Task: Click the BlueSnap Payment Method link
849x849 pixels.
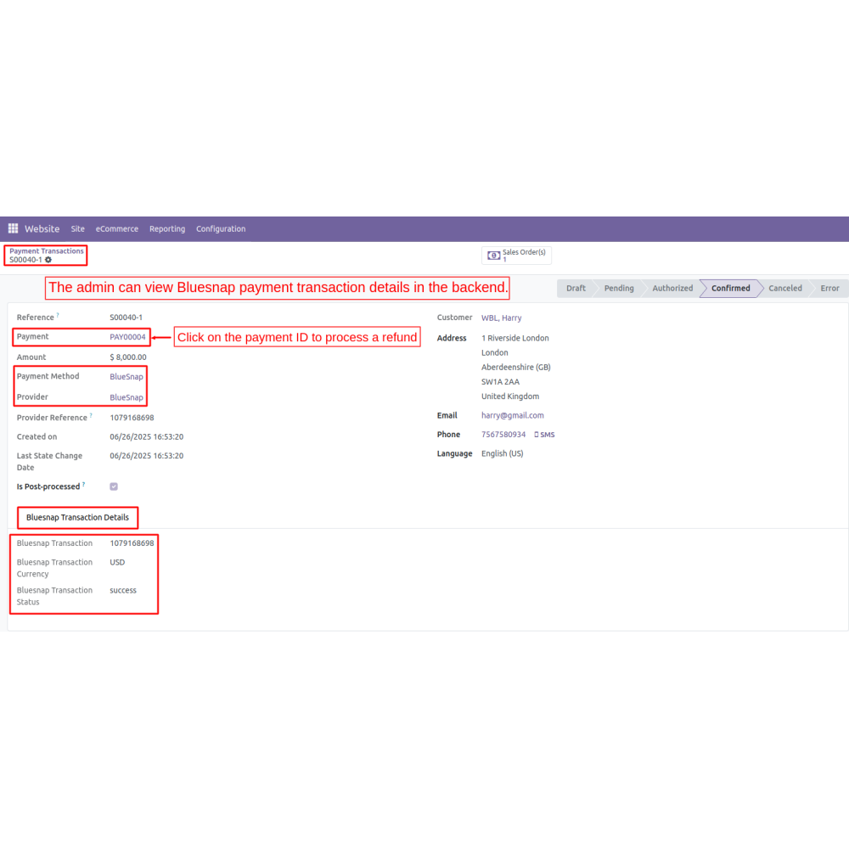Action: (x=127, y=377)
